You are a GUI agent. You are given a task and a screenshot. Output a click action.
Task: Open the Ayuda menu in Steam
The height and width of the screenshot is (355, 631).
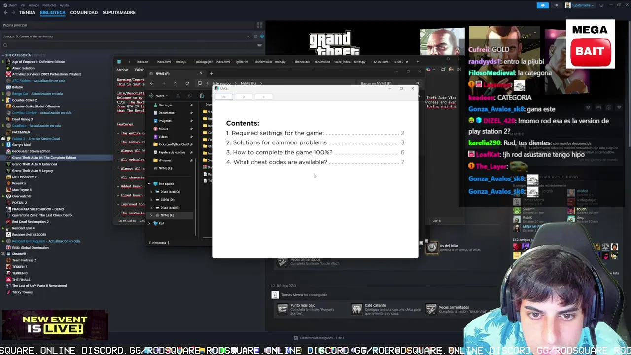click(64, 5)
